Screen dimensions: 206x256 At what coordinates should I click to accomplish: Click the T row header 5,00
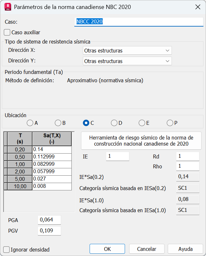click(x=20, y=179)
